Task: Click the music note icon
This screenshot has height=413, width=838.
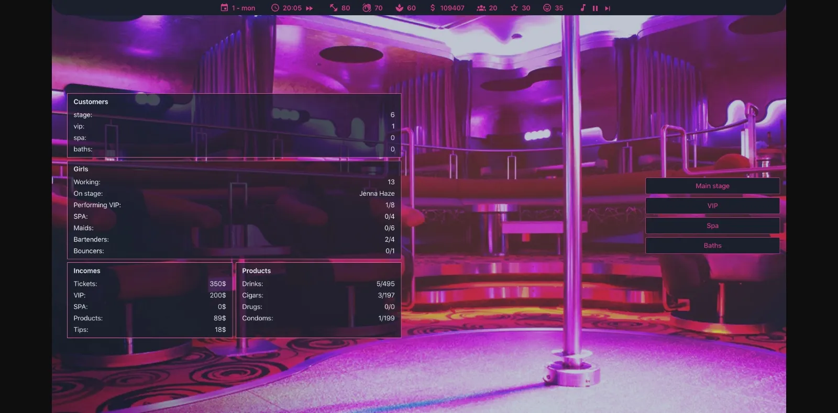Action: coord(583,8)
